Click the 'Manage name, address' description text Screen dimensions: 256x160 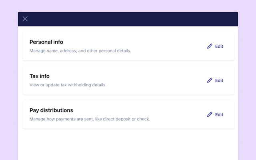[x=80, y=51]
